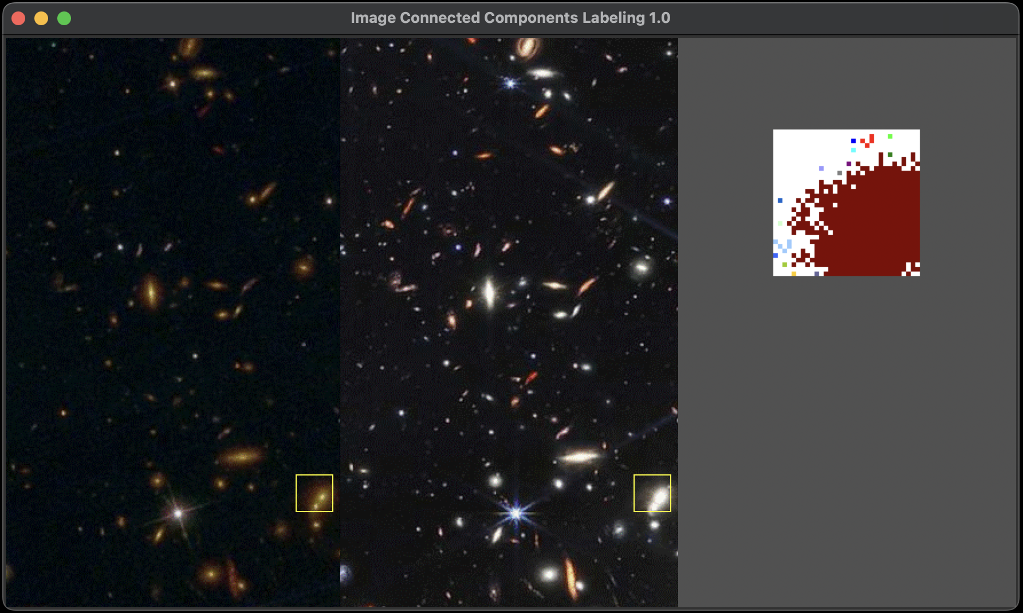Click the large blue spiked star in right image
The height and width of the screenshot is (613, 1023).
pyautogui.click(x=516, y=513)
